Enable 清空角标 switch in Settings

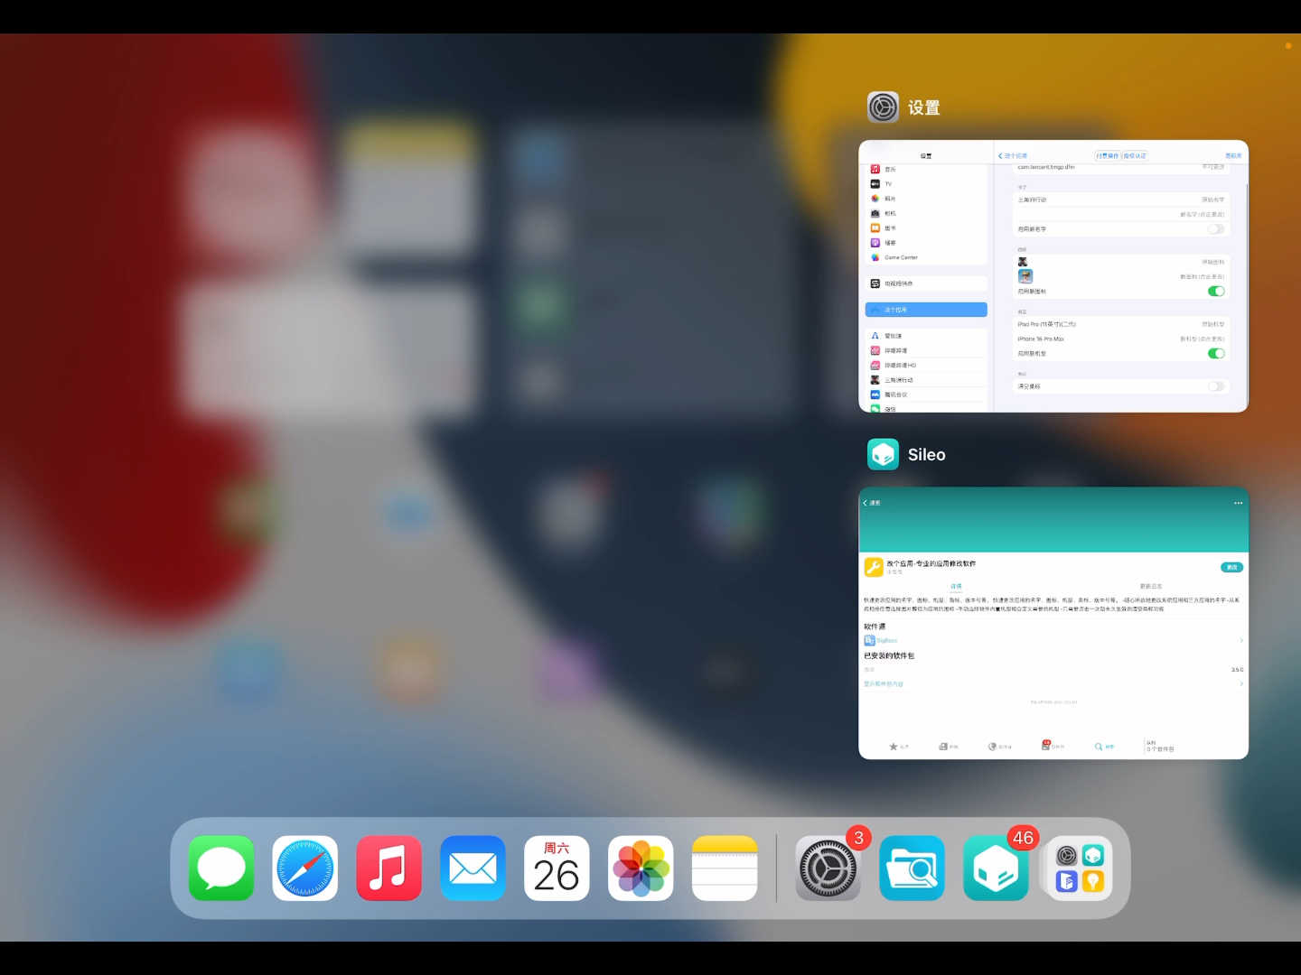click(x=1216, y=386)
